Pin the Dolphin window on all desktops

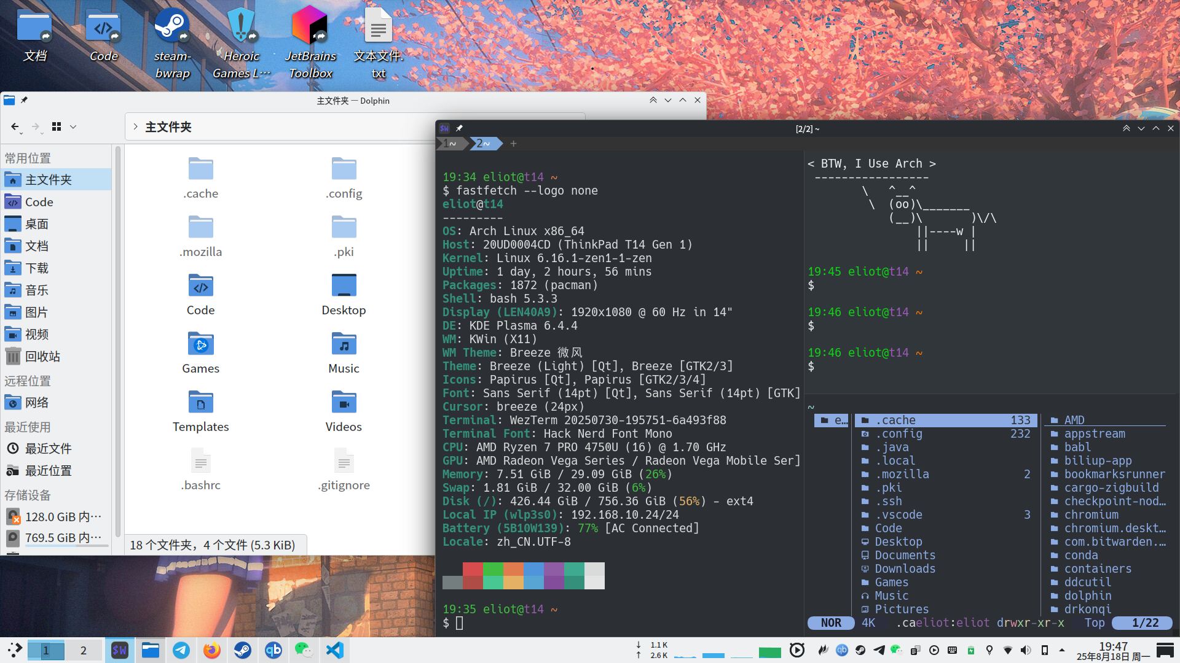tap(24, 100)
